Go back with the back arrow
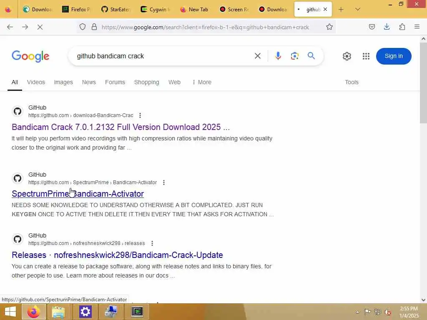427x320 pixels. (x=10, y=27)
